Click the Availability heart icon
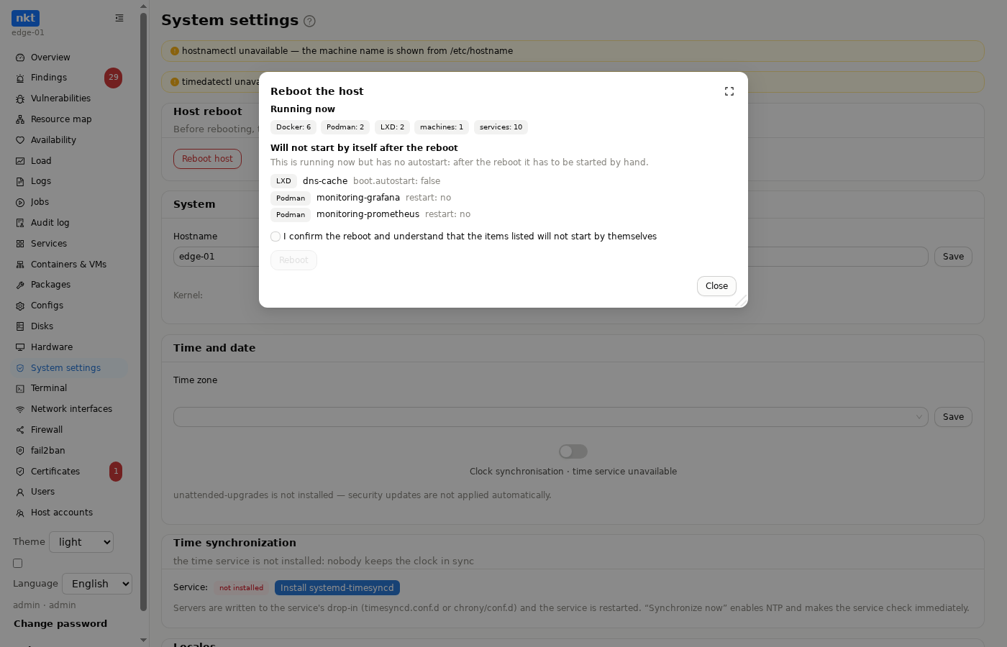Image resolution: width=1007 pixels, height=647 pixels. [x=20, y=140]
